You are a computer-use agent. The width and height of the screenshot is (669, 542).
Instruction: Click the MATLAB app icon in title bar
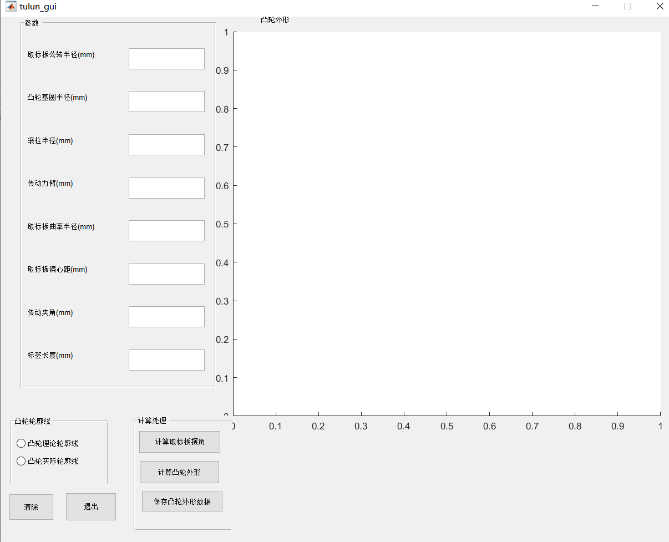click(x=11, y=6)
